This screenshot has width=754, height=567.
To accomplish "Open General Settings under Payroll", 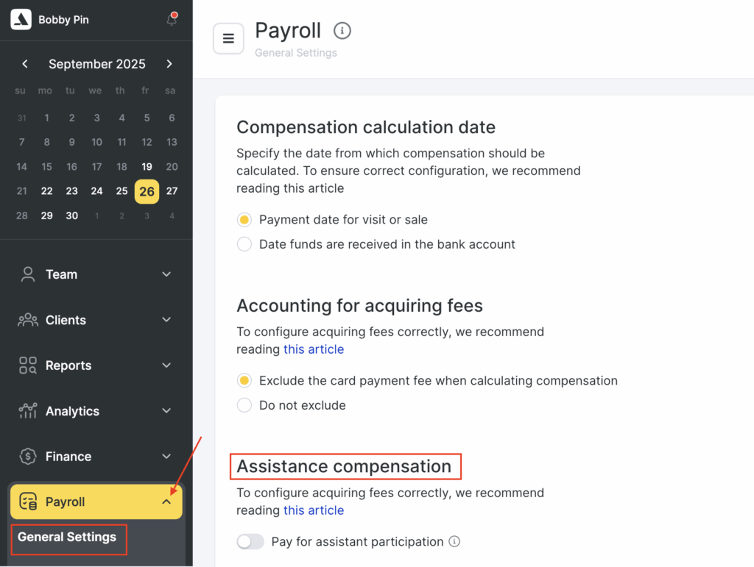I will 67,537.
